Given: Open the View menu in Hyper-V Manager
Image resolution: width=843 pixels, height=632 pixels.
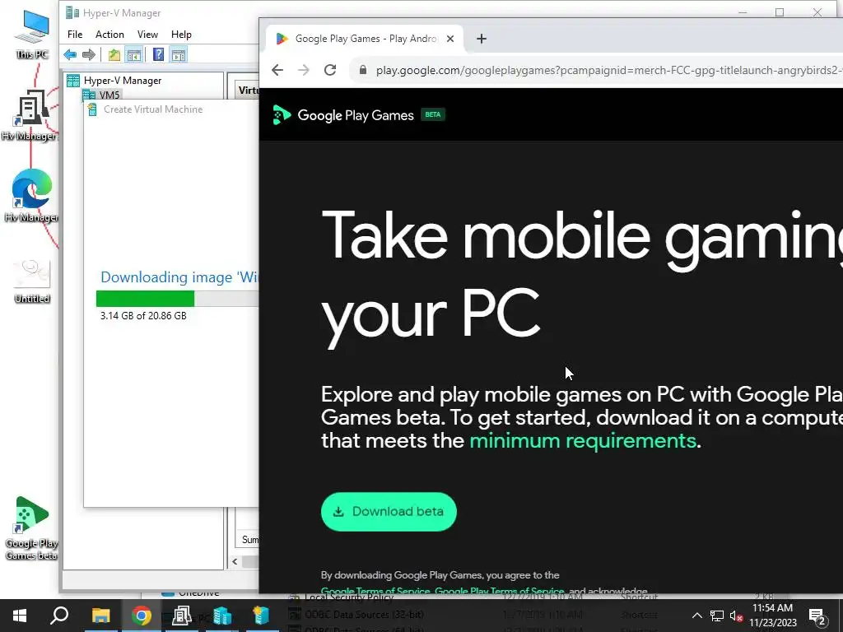Looking at the screenshot, I should point(147,35).
